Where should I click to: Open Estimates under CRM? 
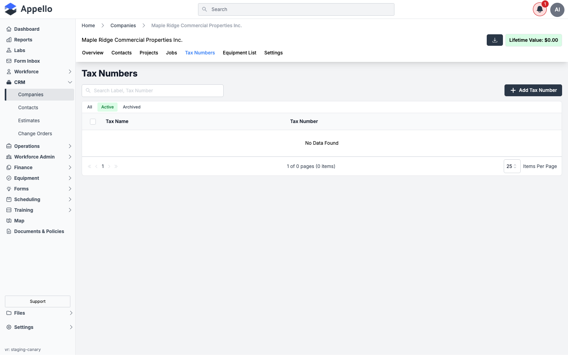coord(29,121)
